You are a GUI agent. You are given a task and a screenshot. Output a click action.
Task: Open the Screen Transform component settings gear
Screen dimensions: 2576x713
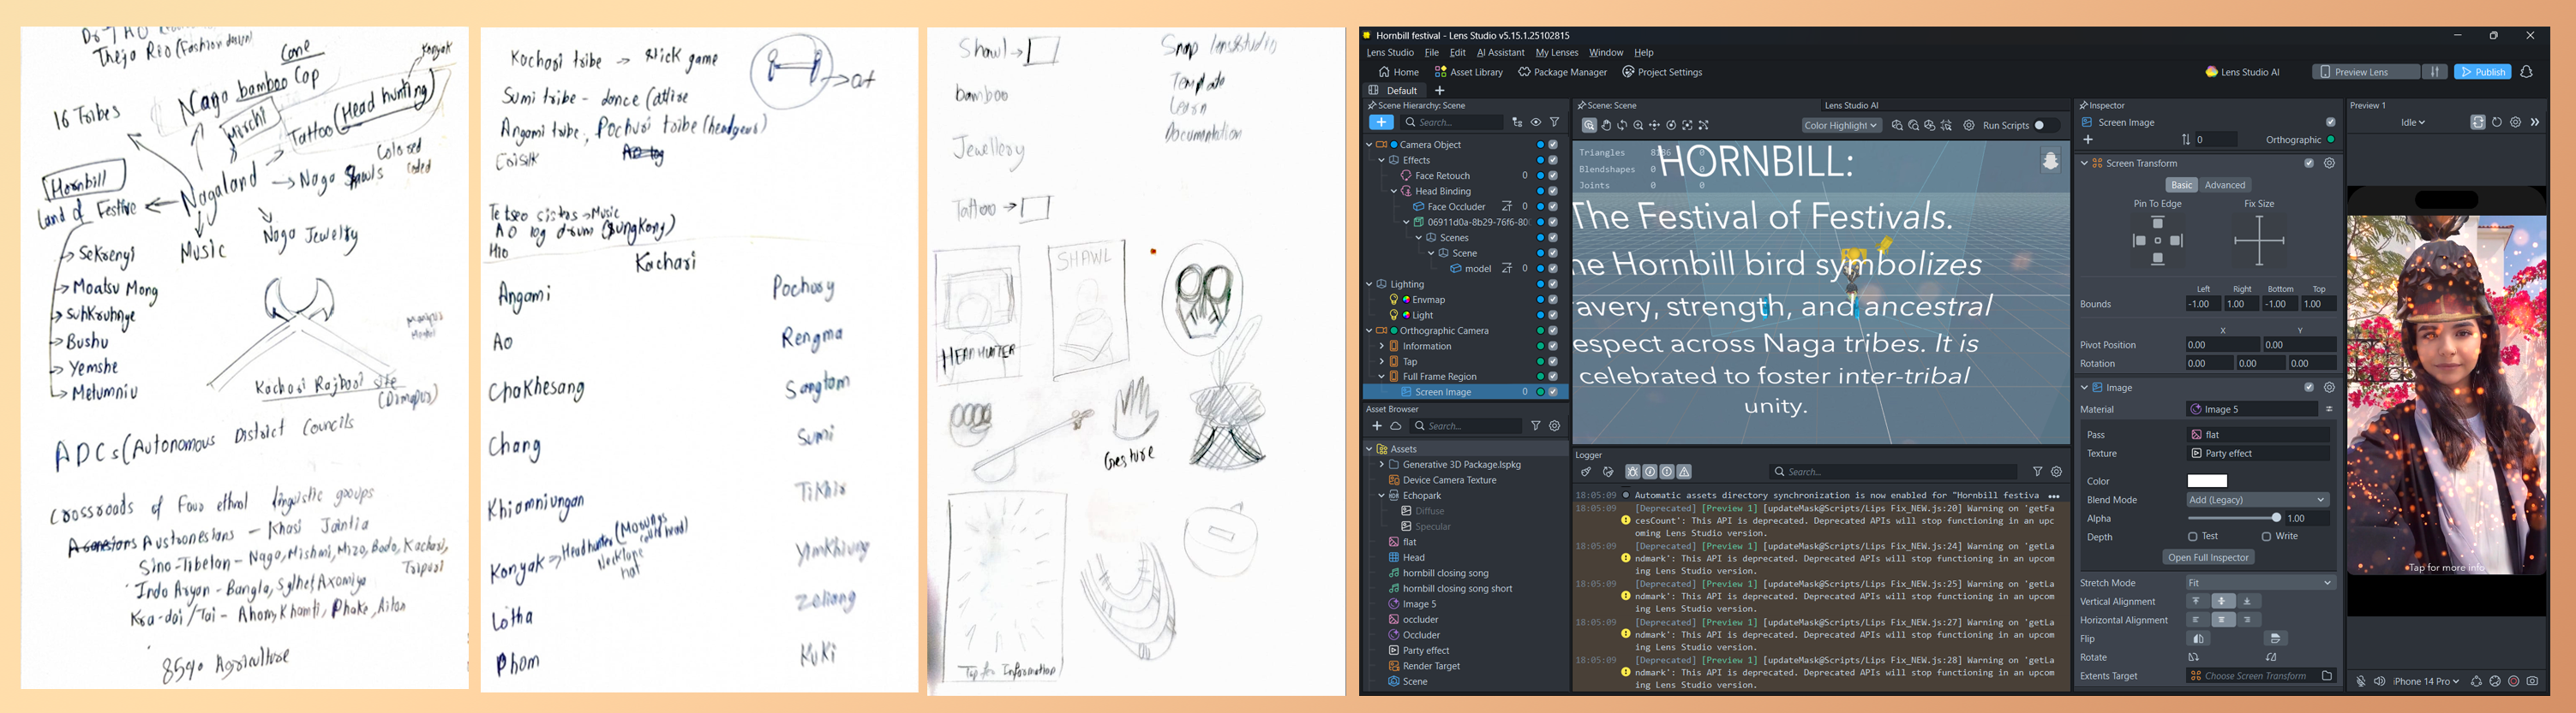(x=2329, y=163)
